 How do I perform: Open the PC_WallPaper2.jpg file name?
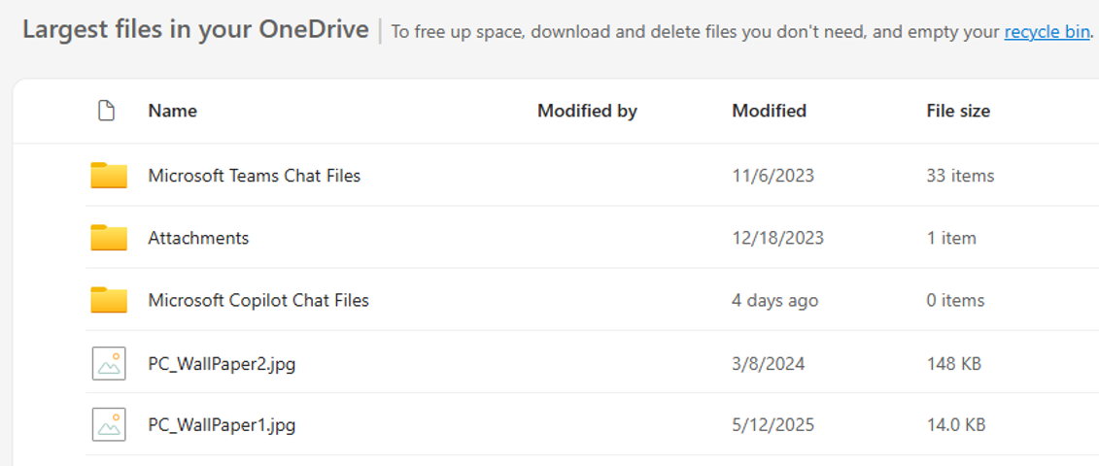pyautogui.click(x=222, y=364)
